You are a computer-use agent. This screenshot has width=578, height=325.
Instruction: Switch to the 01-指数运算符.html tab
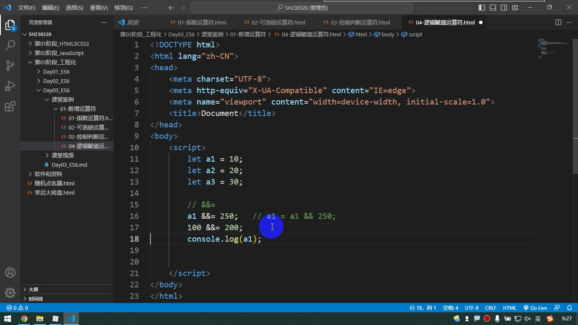[202, 22]
